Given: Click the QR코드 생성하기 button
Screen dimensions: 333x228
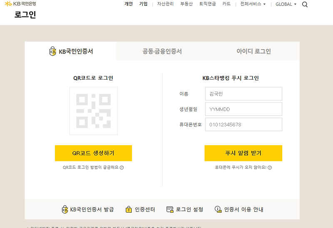Looking at the screenshot, I should tap(93, 153).
